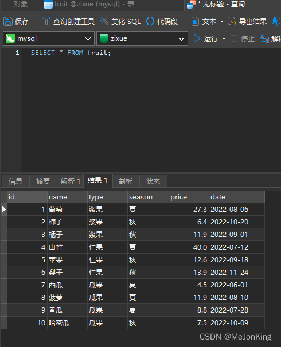Click Export Results (导出结果) button
281x347 pixels.
(247, 21)
